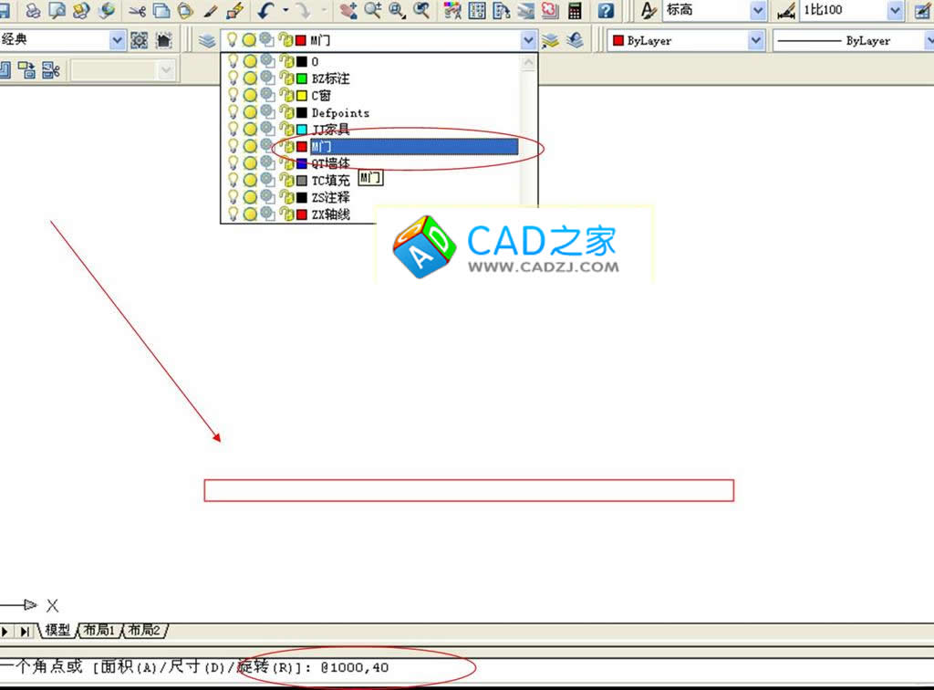Toggle freeze sun icon on C窗 layer

250,96
